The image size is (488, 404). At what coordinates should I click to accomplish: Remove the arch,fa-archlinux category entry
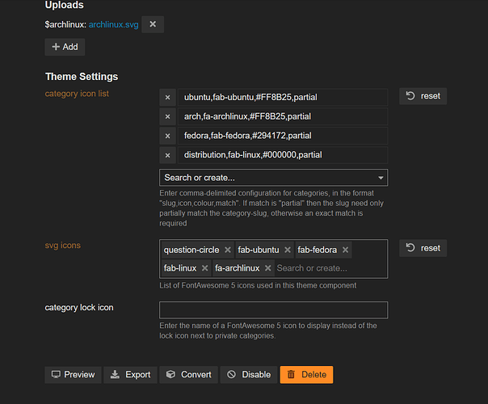[x=167, y=116]
